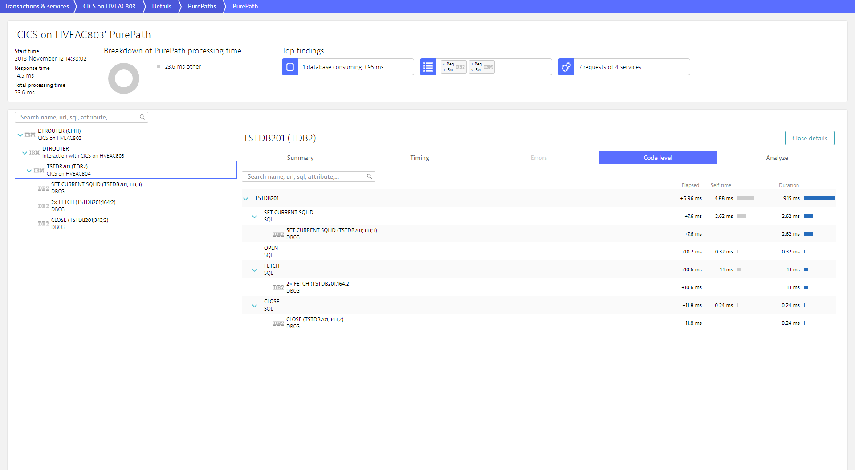855x470 pixels.
Task: Click SET CURRENT SQLID SQL duration bar
Action: (809, 216)
